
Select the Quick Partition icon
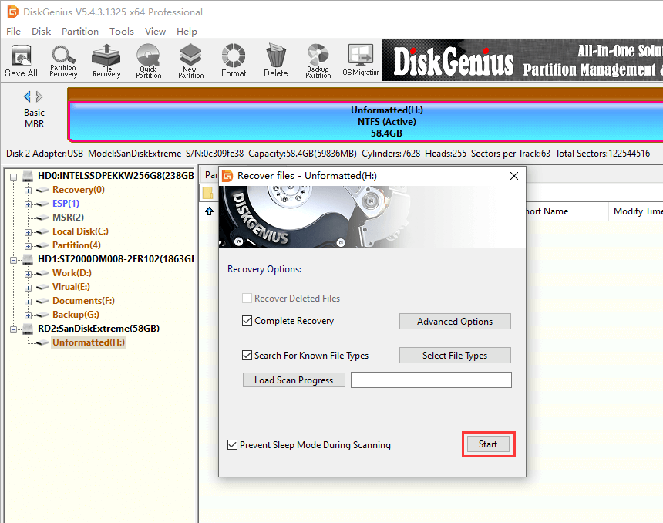[149, 60]
